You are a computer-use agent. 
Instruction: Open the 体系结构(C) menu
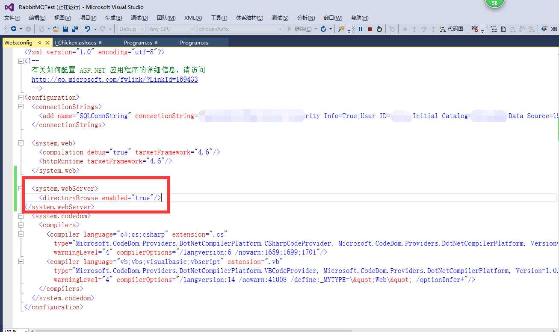250,18
